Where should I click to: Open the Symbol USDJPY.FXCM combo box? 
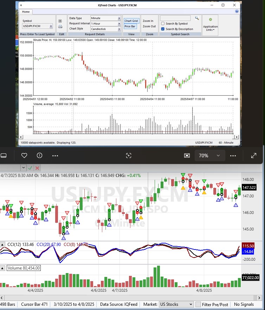click(37, 26)
